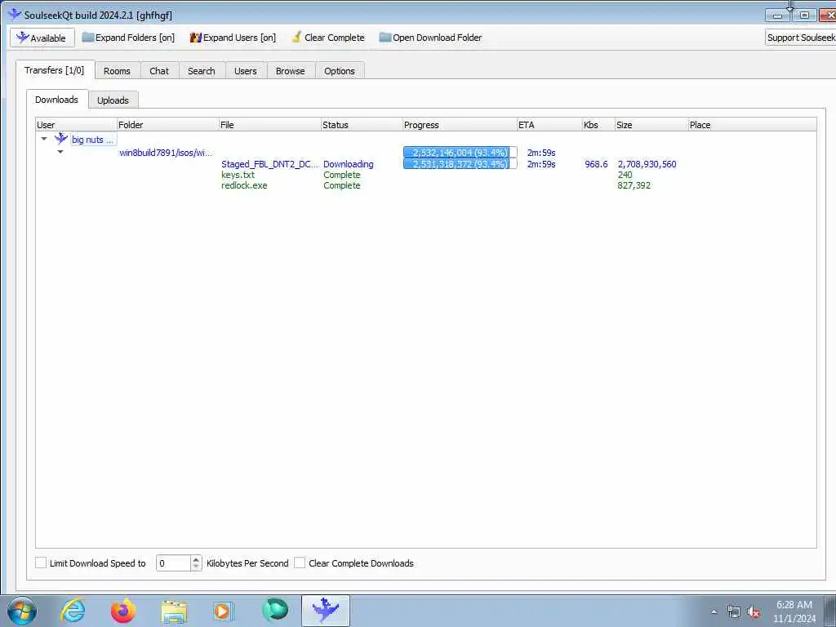Select user name big nuts
This screenshot has height=627, width=836.
[93, 140]
